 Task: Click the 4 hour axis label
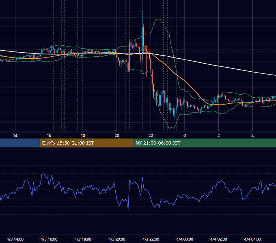[252, 136]
